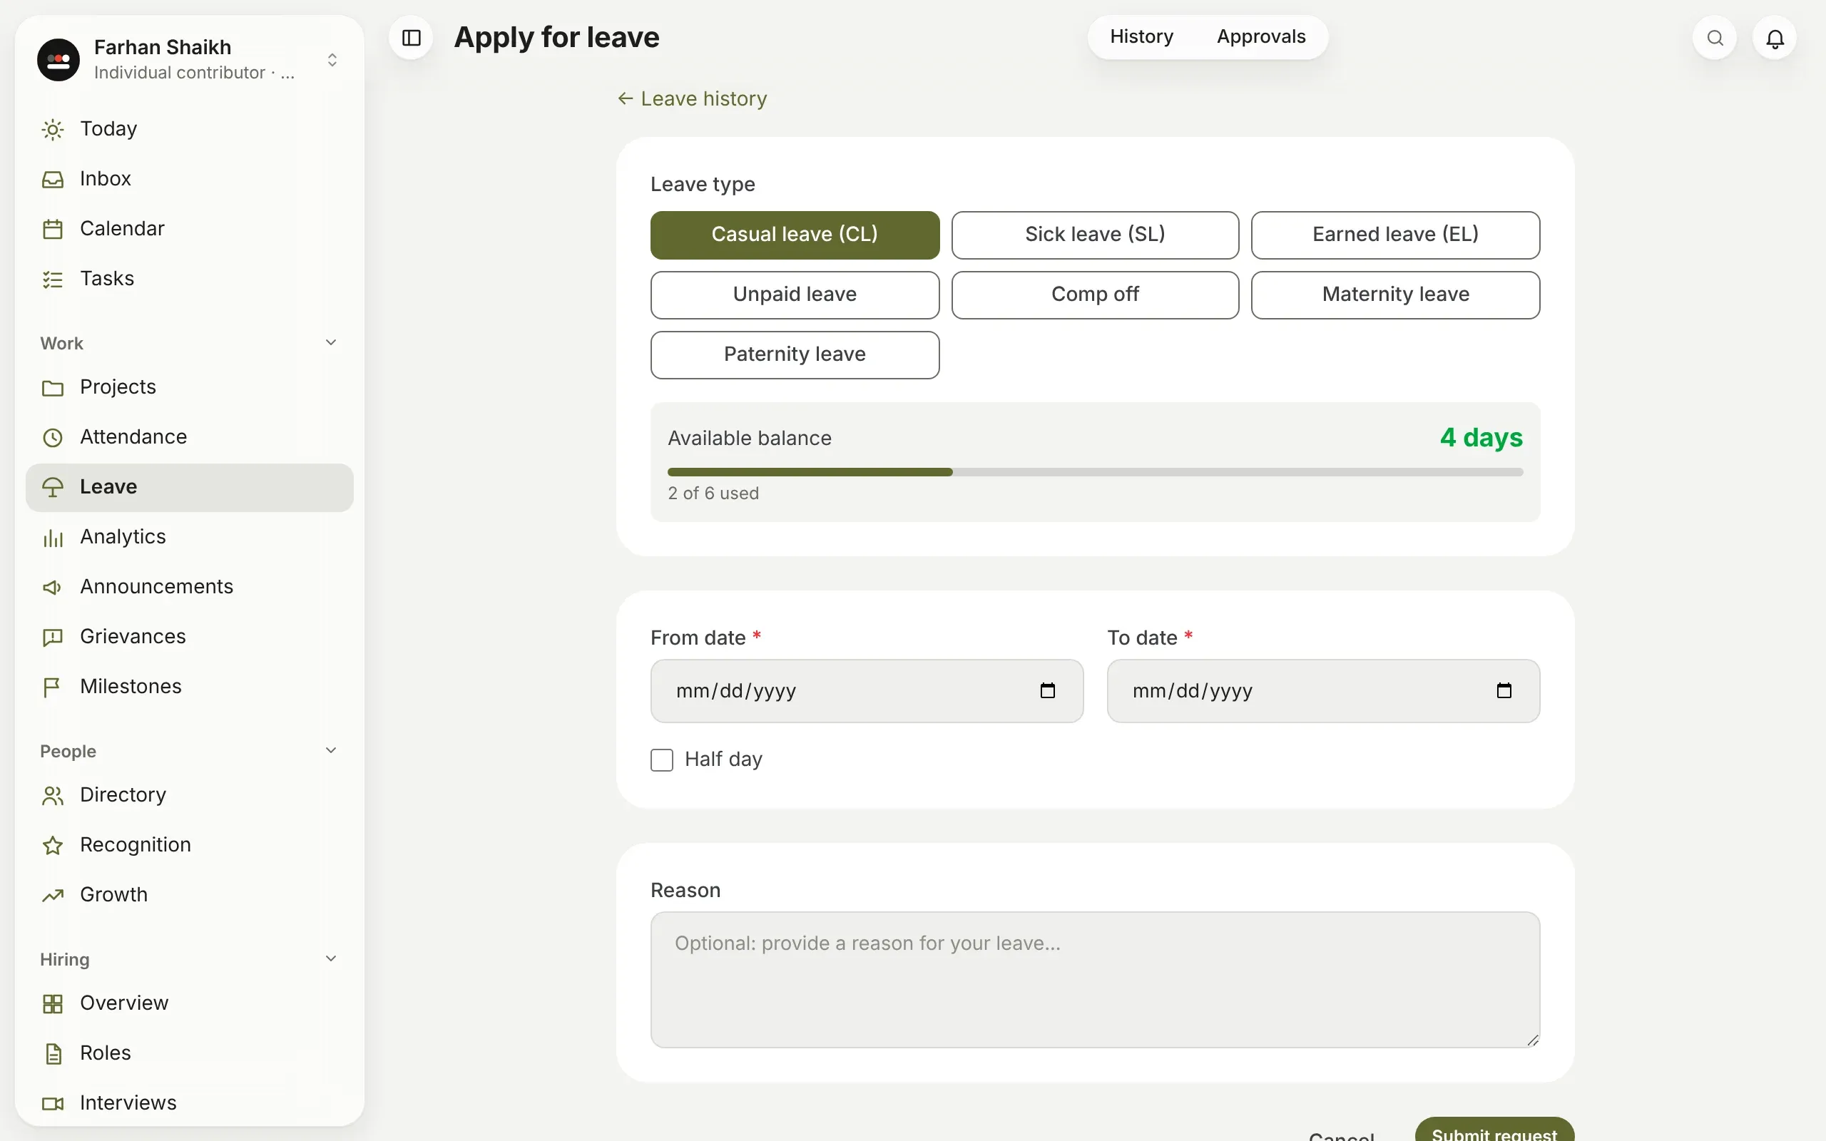
Task: Open calendar picker in To date field
Action: pyautogui.click(x=1504, y=690)
